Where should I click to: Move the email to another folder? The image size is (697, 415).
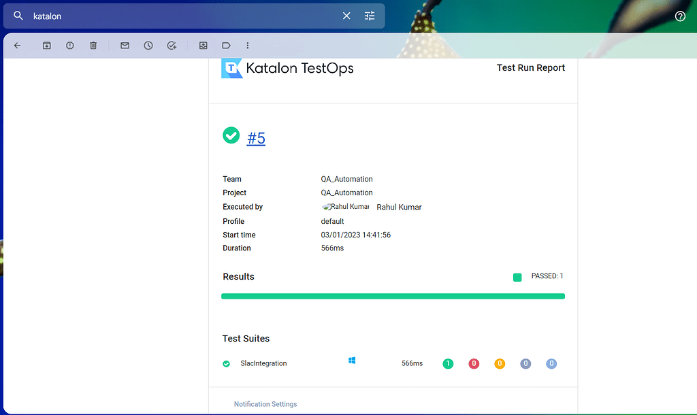[203, 46]
